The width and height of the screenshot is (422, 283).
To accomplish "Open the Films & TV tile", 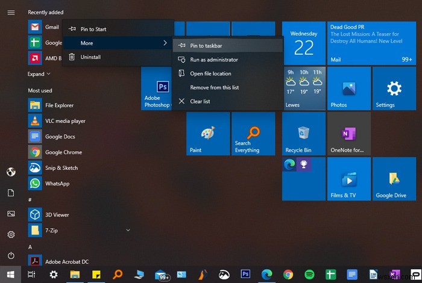I will click(x=349, y=179).
